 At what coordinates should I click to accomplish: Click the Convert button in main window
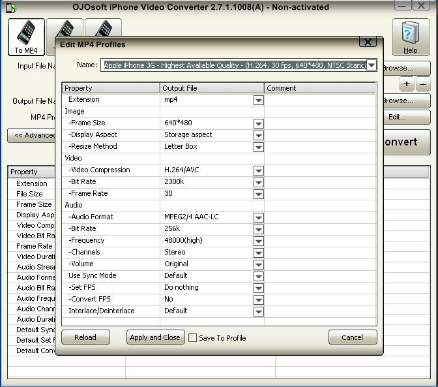tap(407, 142)
